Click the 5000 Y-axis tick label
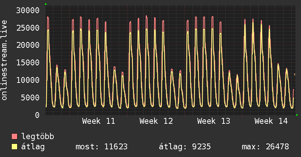 click(30, 97)
